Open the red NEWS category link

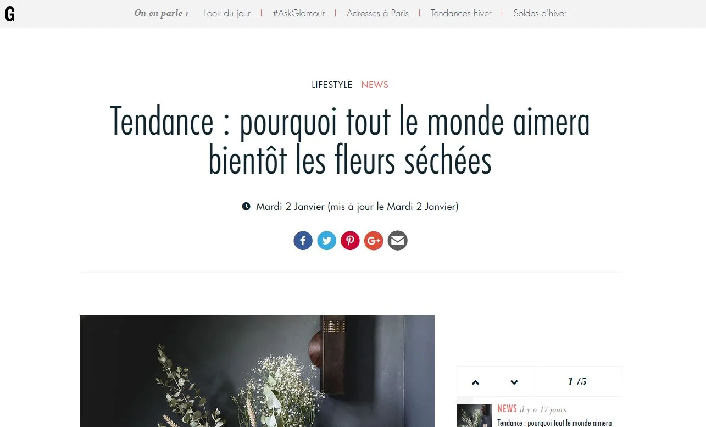(x=375, y=85)
